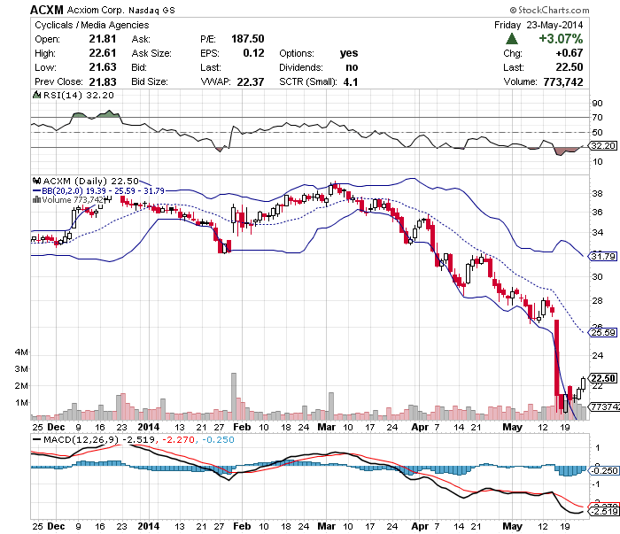Click the ACXM (Daily) candlestick legend icon
Viewport: 620px width, 534px height.
click(37, 181)
